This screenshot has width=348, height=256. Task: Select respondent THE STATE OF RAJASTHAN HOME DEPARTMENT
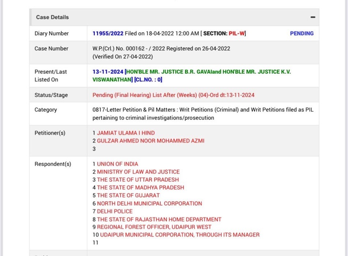tap(159, 220)
